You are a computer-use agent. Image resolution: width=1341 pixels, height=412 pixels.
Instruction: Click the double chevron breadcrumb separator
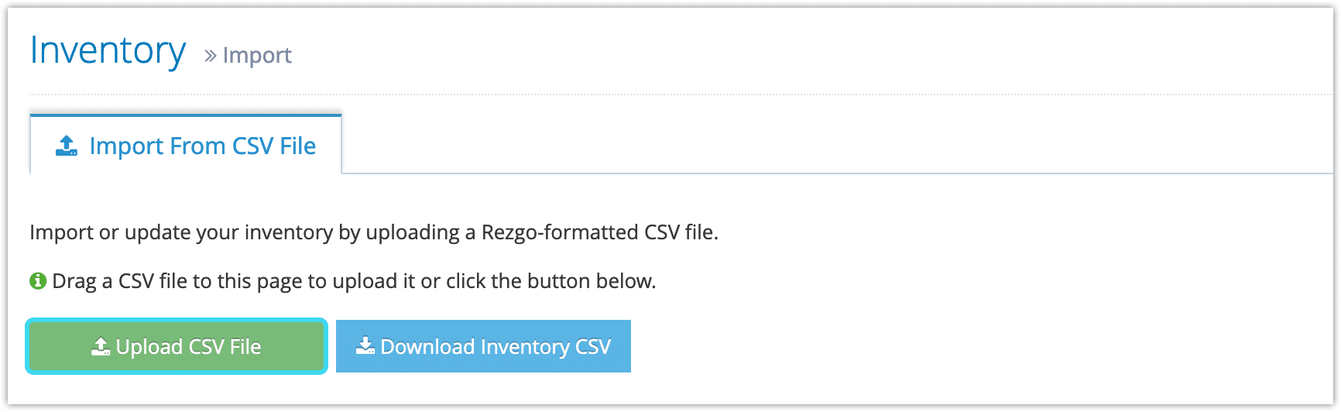point(210,56)
